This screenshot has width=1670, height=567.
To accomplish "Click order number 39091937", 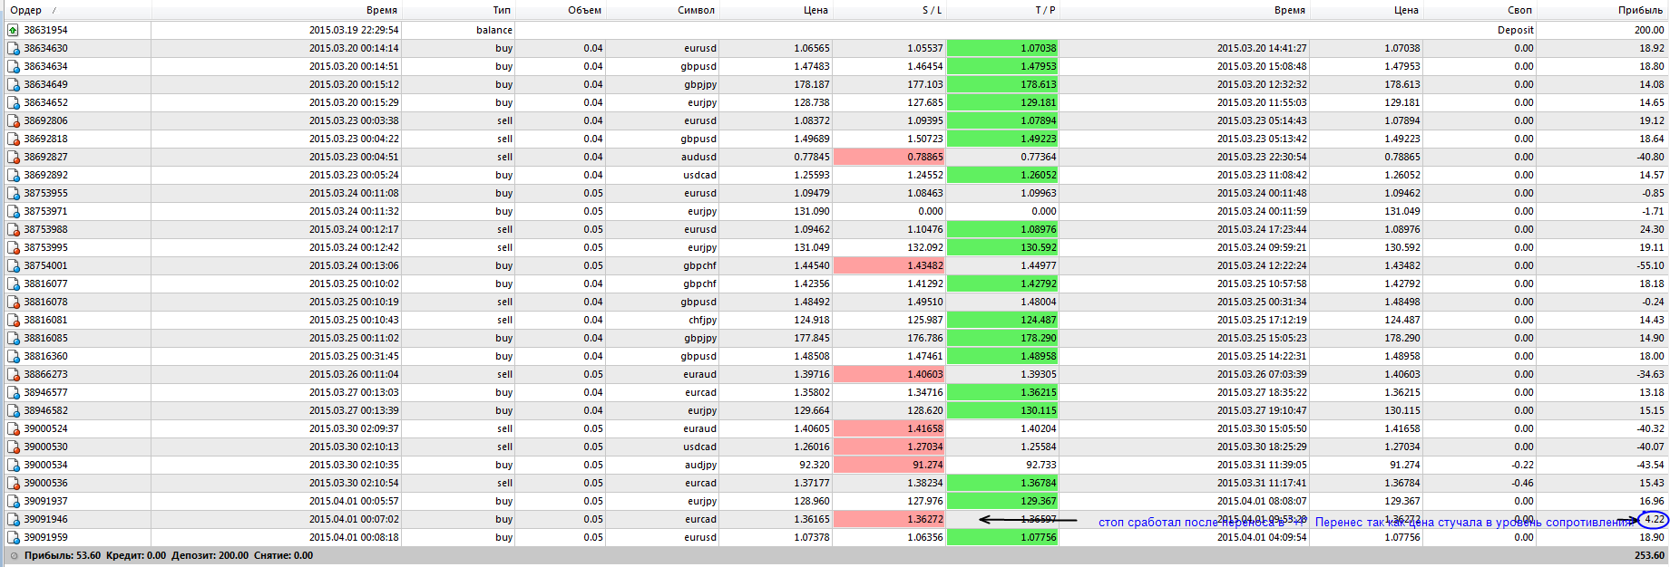I will [45, 501].
